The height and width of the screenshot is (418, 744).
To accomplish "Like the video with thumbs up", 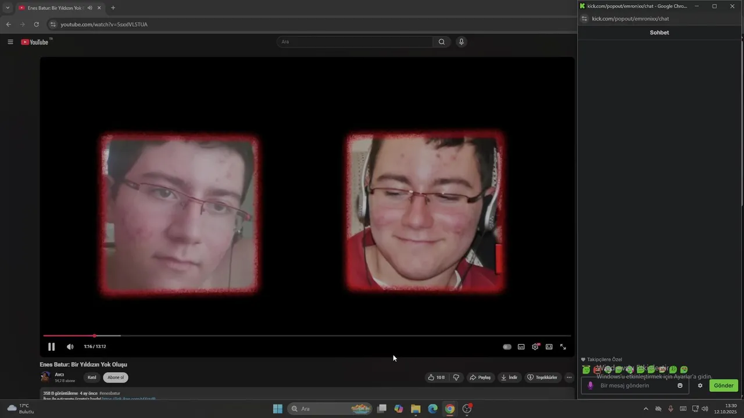I will 437,377.
